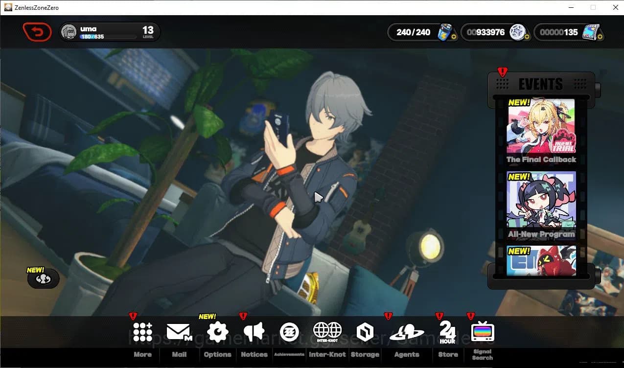Viewport: 624px width, 368px height.
Task: Click the battery charge add plus icon
Action: (x=454, y=37)
